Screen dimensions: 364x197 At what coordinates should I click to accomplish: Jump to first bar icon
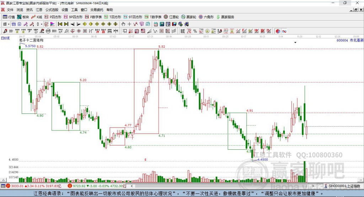(x=60, y=24)
